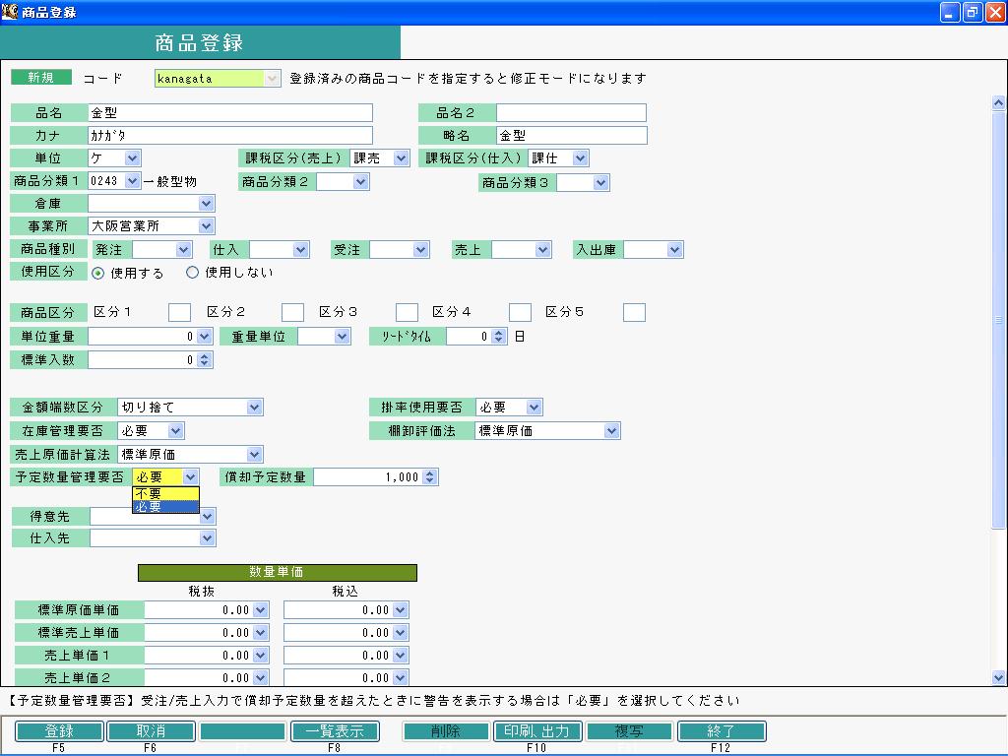
Task: Expand the 課税区分(仕入) dropdown
Action: pyautogui.click(x=580, y=158)
